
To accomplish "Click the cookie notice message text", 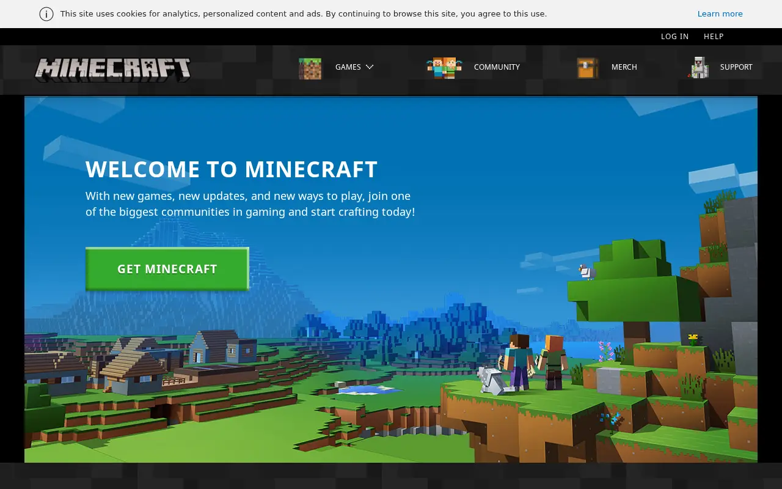I will (304, 14).
